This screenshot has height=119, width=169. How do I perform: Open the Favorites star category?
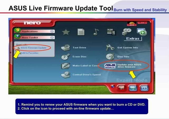pyautogui.click(x=66, y=32)
